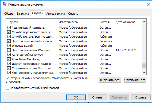
Task: Uncheck Сохранение игр на Xbox Live
Action: click(9, 68)
